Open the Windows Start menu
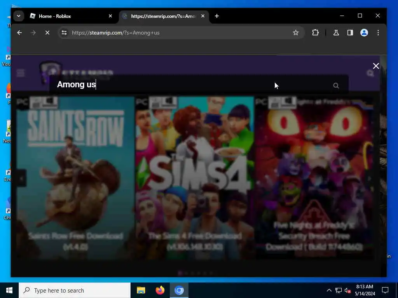The height and width of the screenshot is (298, 398). (x=9, y=290)
